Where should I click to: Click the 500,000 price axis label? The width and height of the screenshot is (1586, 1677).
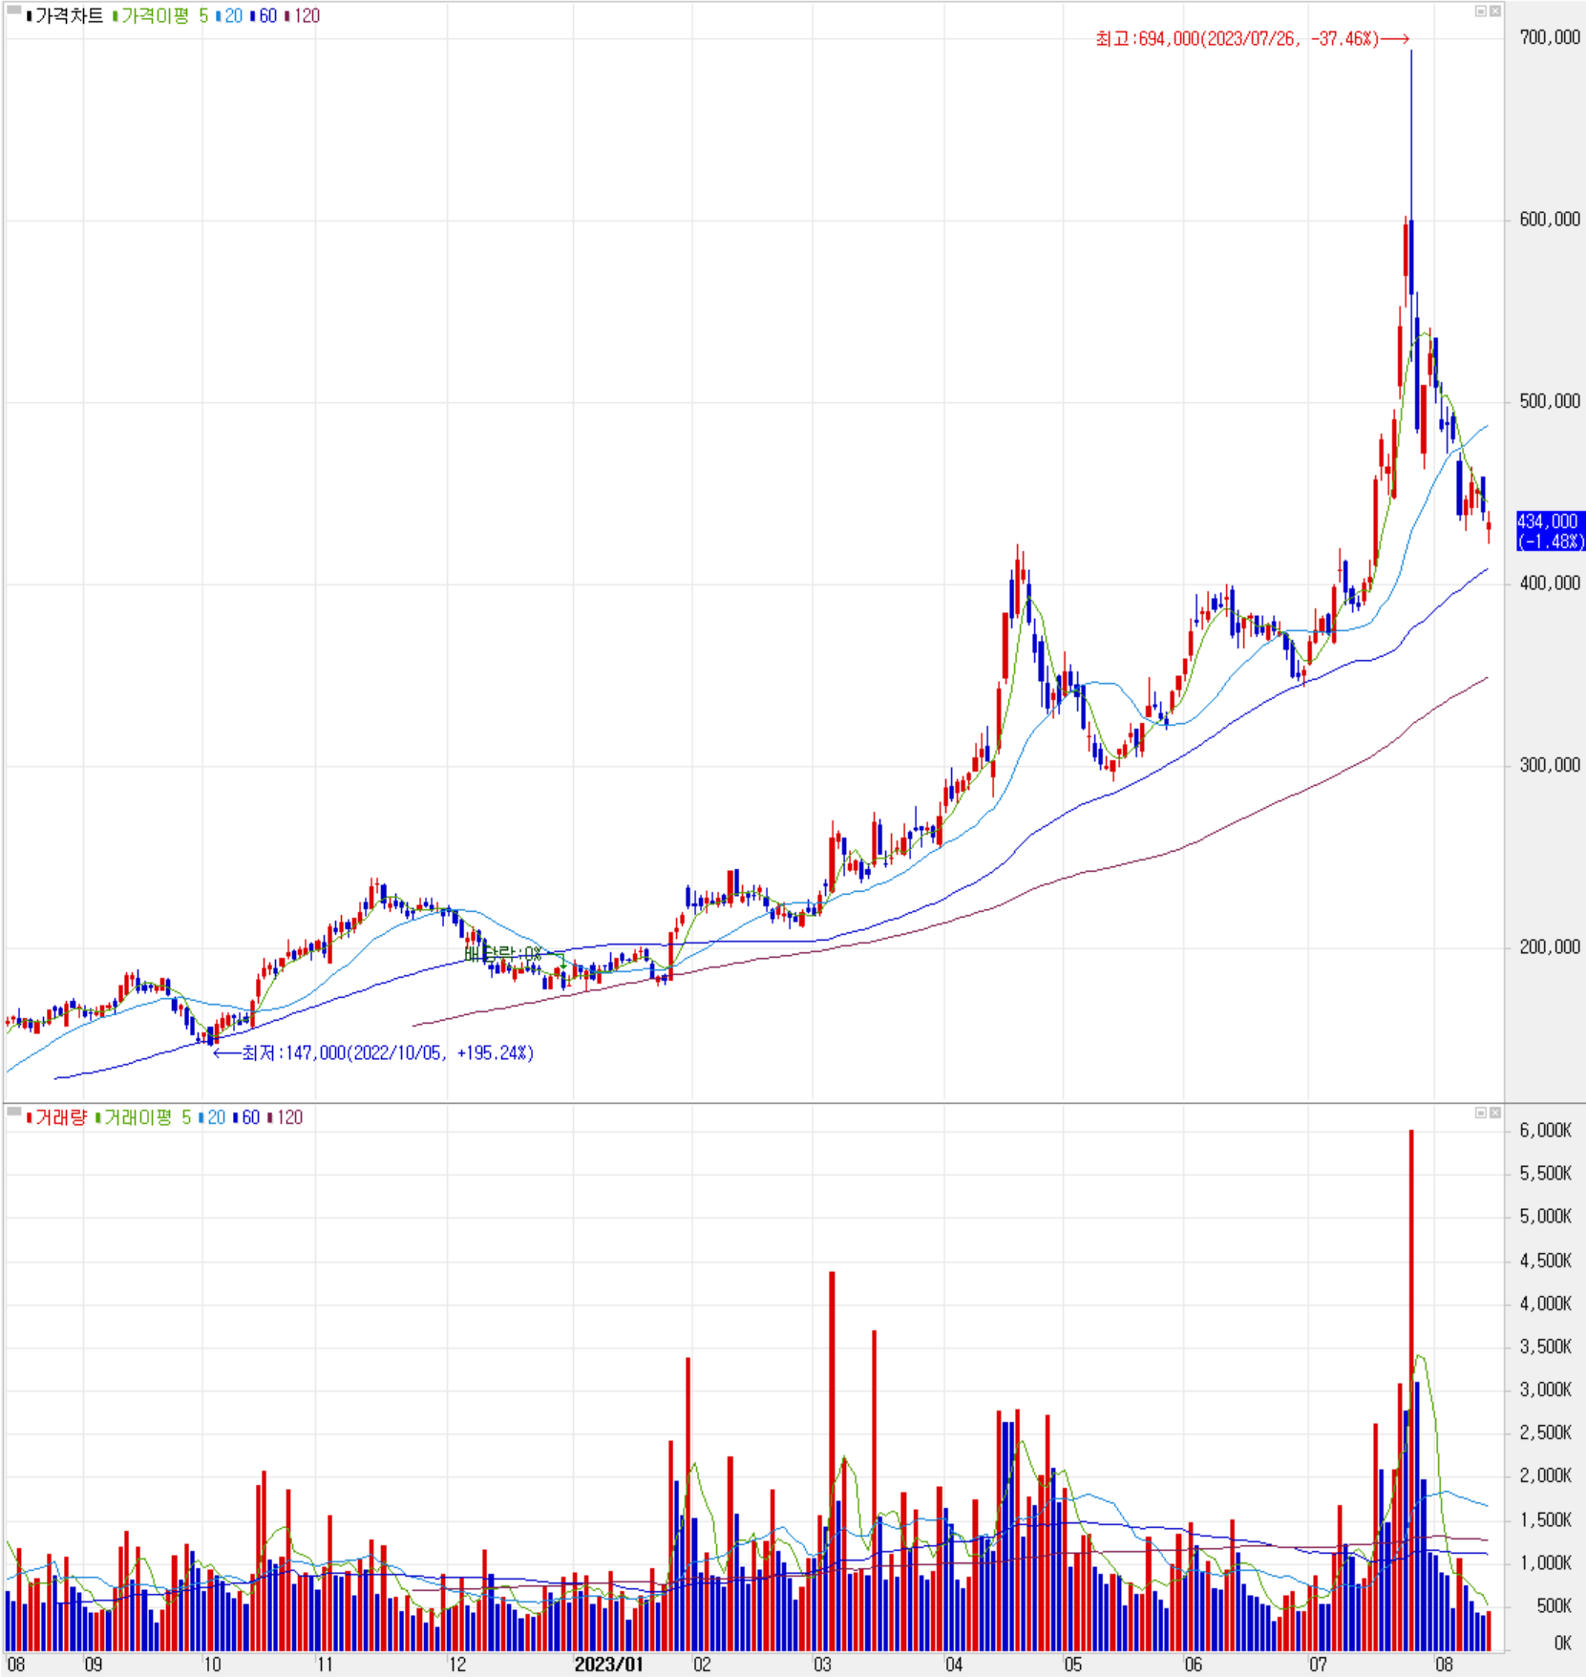(1550, 401)
